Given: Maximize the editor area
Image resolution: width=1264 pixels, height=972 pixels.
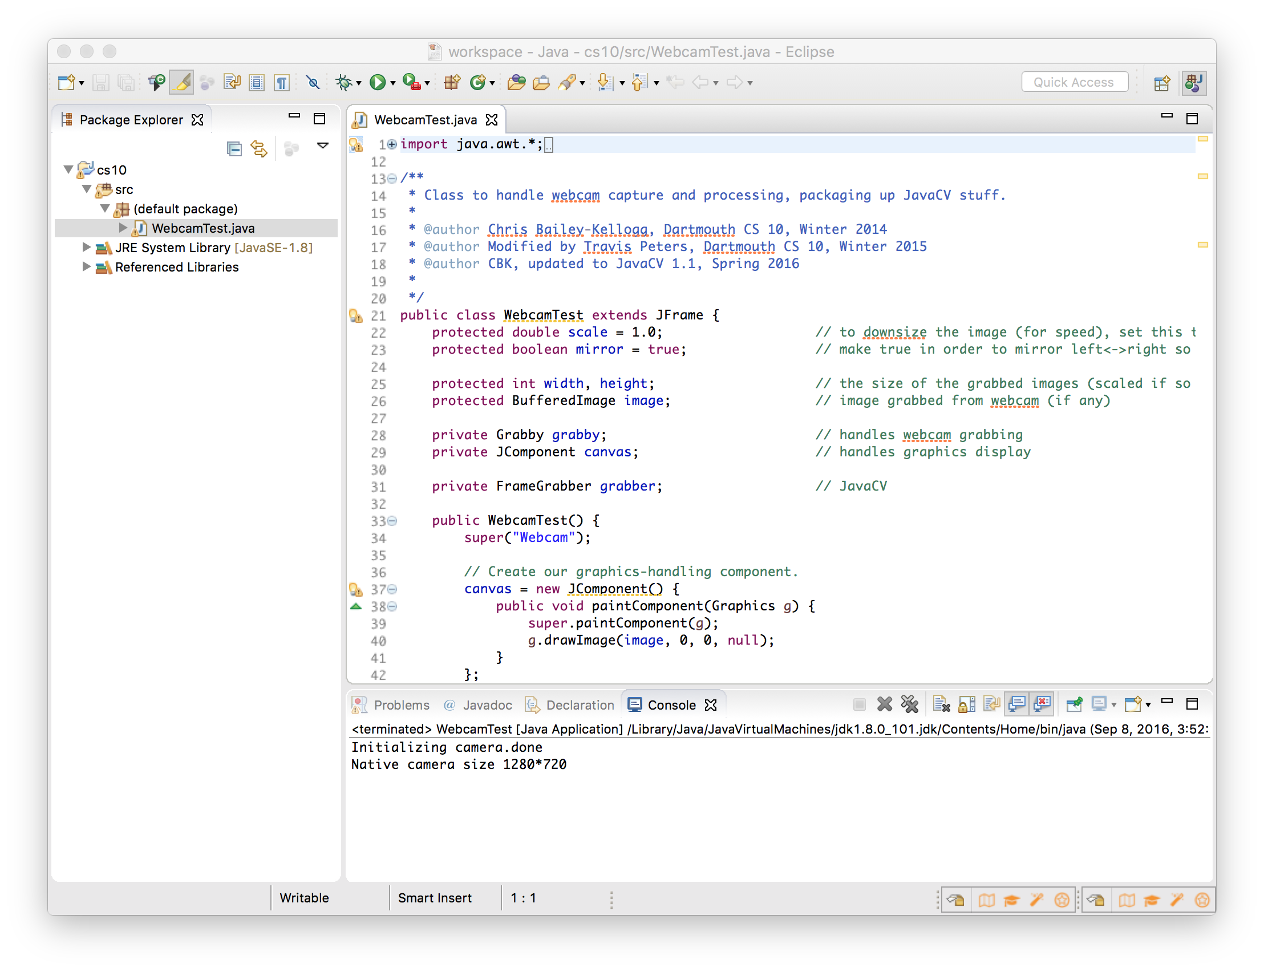Looking at the screenshot, I should click(x=1191, y=119).
